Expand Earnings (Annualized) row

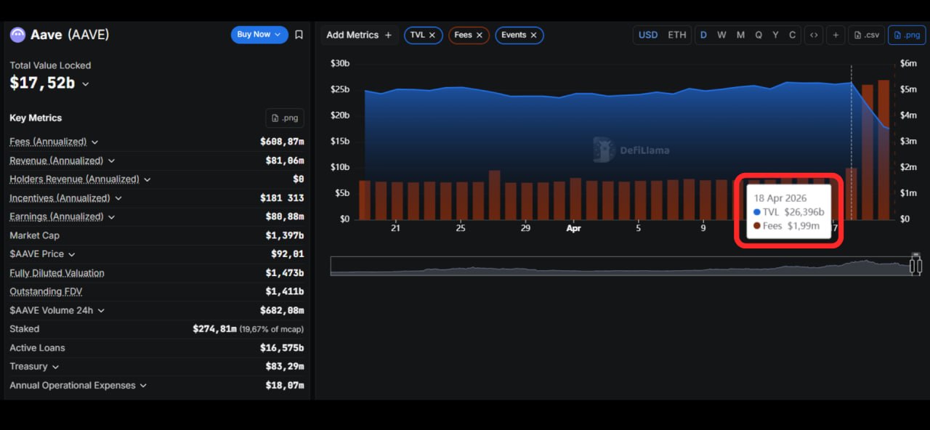(111, 216)
